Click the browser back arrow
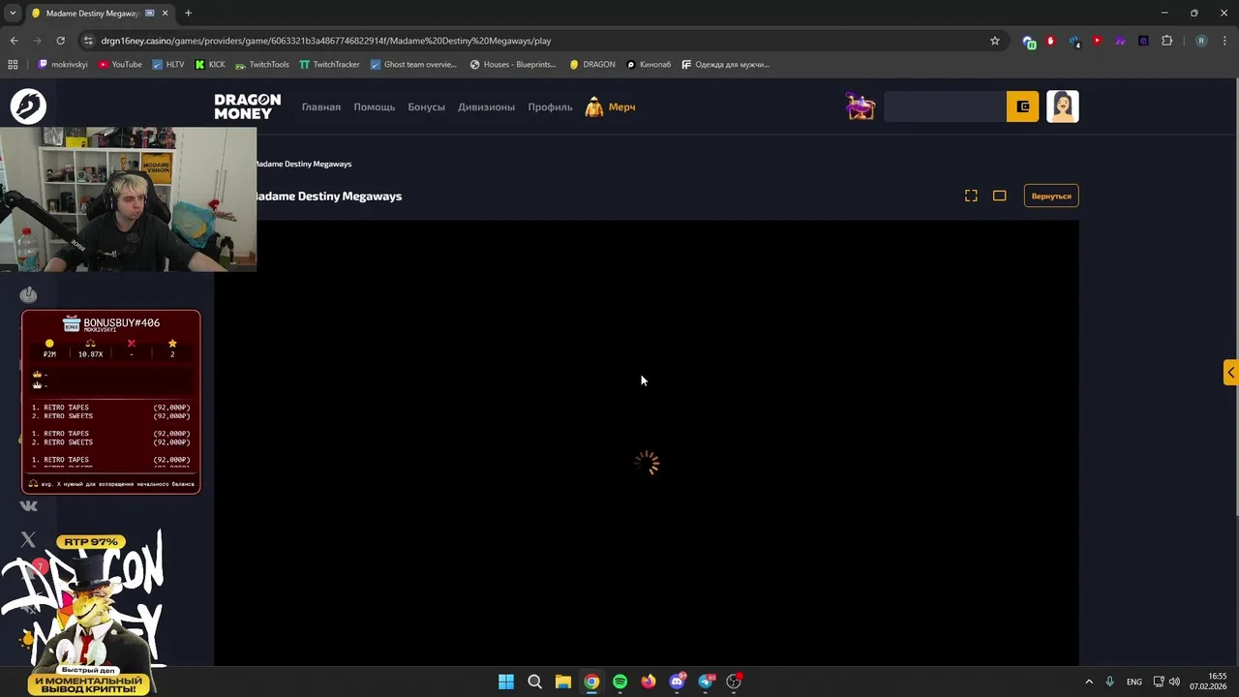 coord(14,41)
